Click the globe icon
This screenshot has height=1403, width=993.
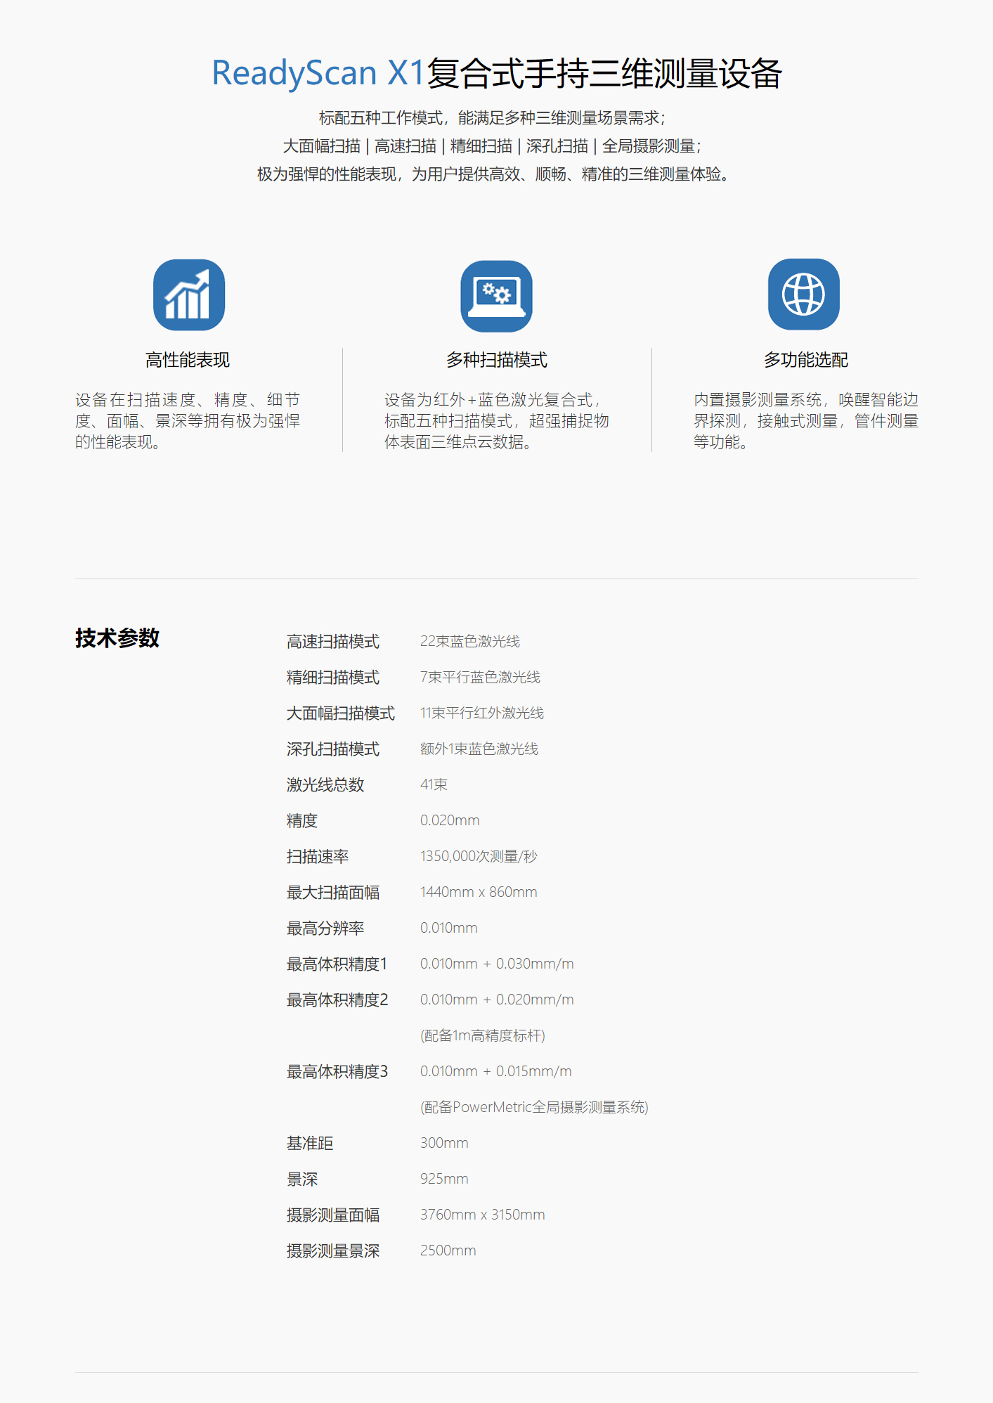[803, 295]
